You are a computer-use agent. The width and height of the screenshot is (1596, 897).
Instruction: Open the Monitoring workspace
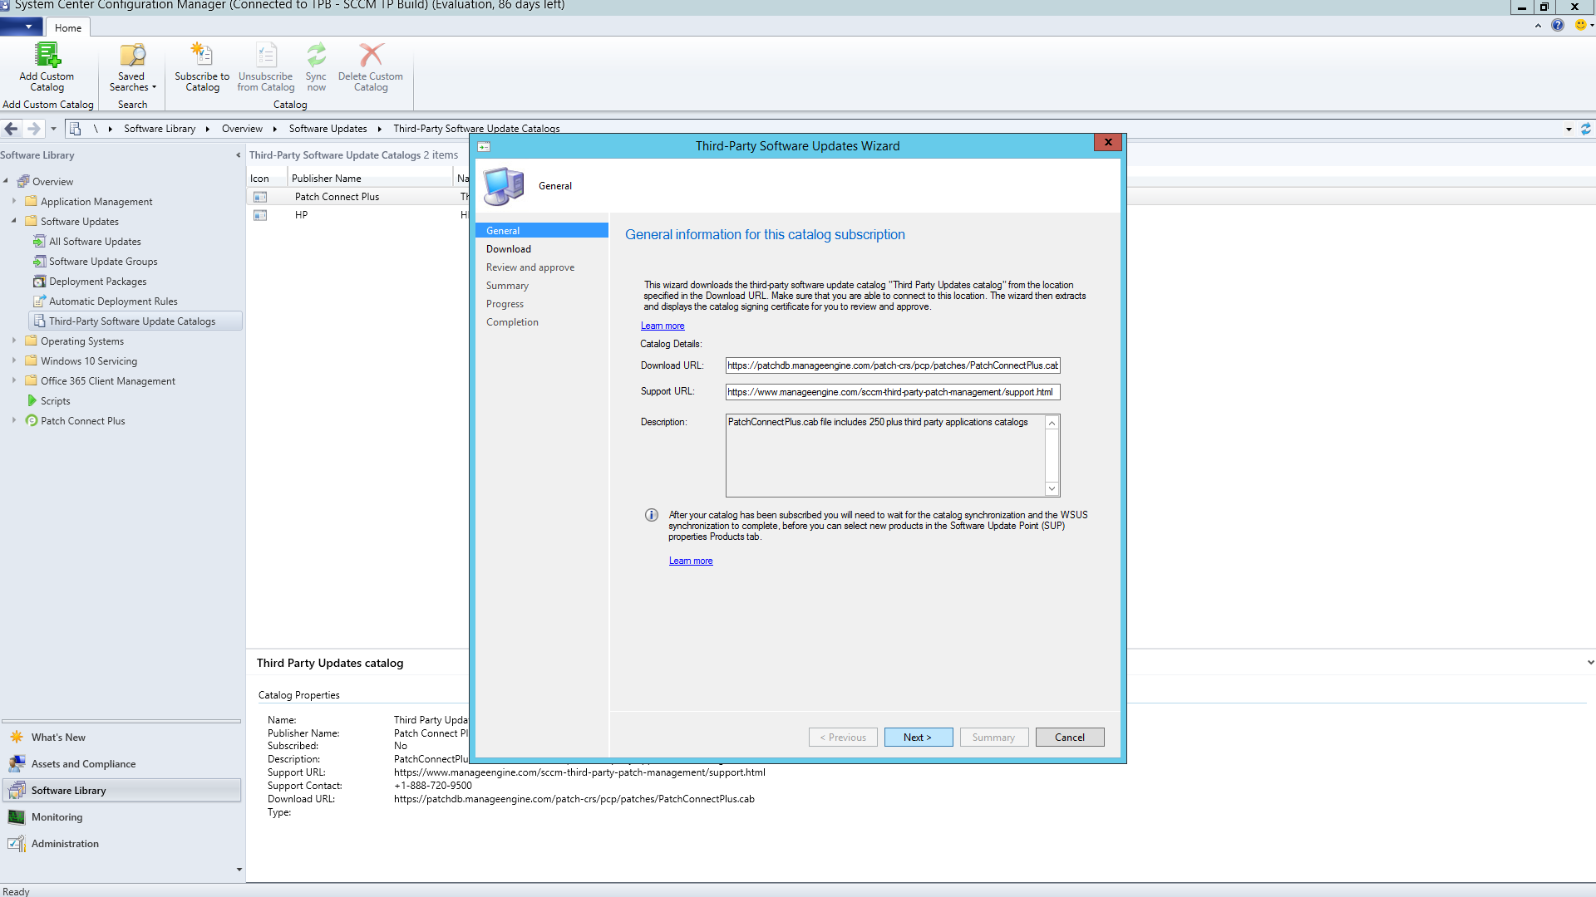(x=57, y=817)
